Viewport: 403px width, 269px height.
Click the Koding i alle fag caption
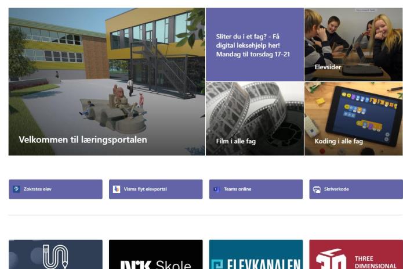tap(339, 141)
